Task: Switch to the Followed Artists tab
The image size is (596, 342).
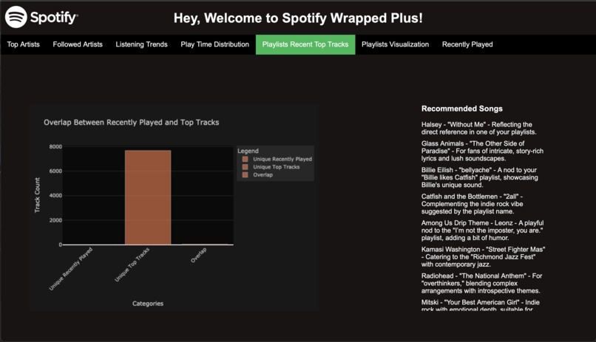Action: (78, 44)
